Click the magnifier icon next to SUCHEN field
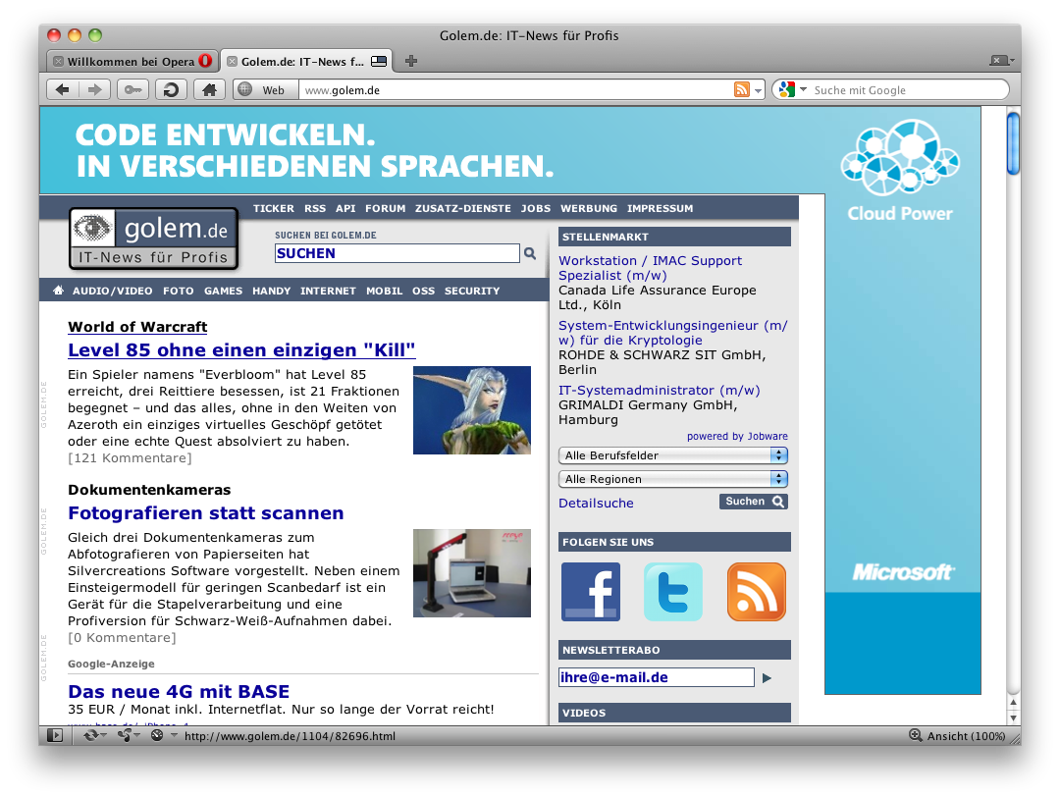 [x=530, y=253]
